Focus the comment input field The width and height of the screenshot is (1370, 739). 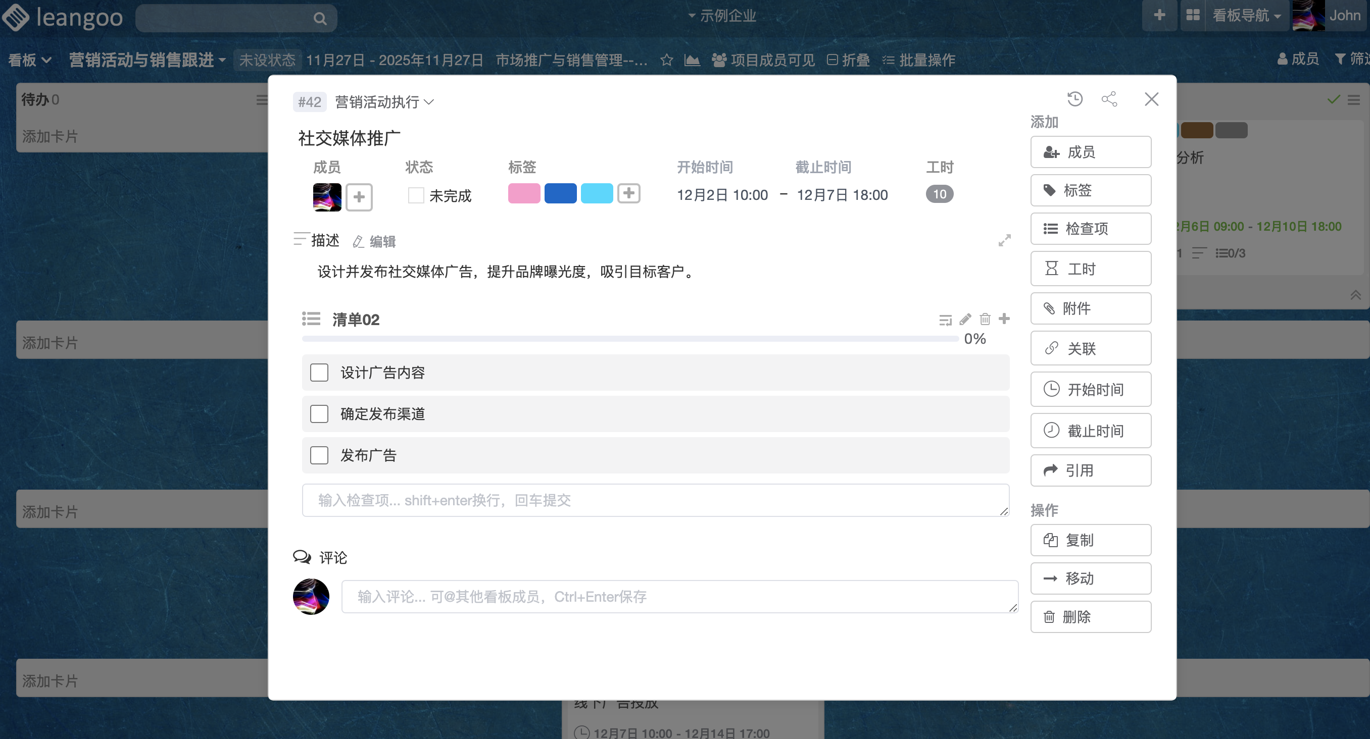679,597
